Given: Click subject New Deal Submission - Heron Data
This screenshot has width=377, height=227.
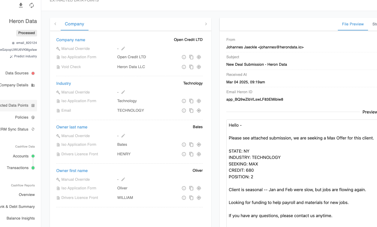Looking at the screenshot, I should click(257, 65).
